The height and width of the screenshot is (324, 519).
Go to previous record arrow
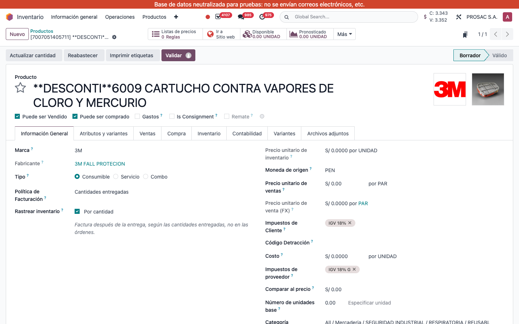pos(496,34)
